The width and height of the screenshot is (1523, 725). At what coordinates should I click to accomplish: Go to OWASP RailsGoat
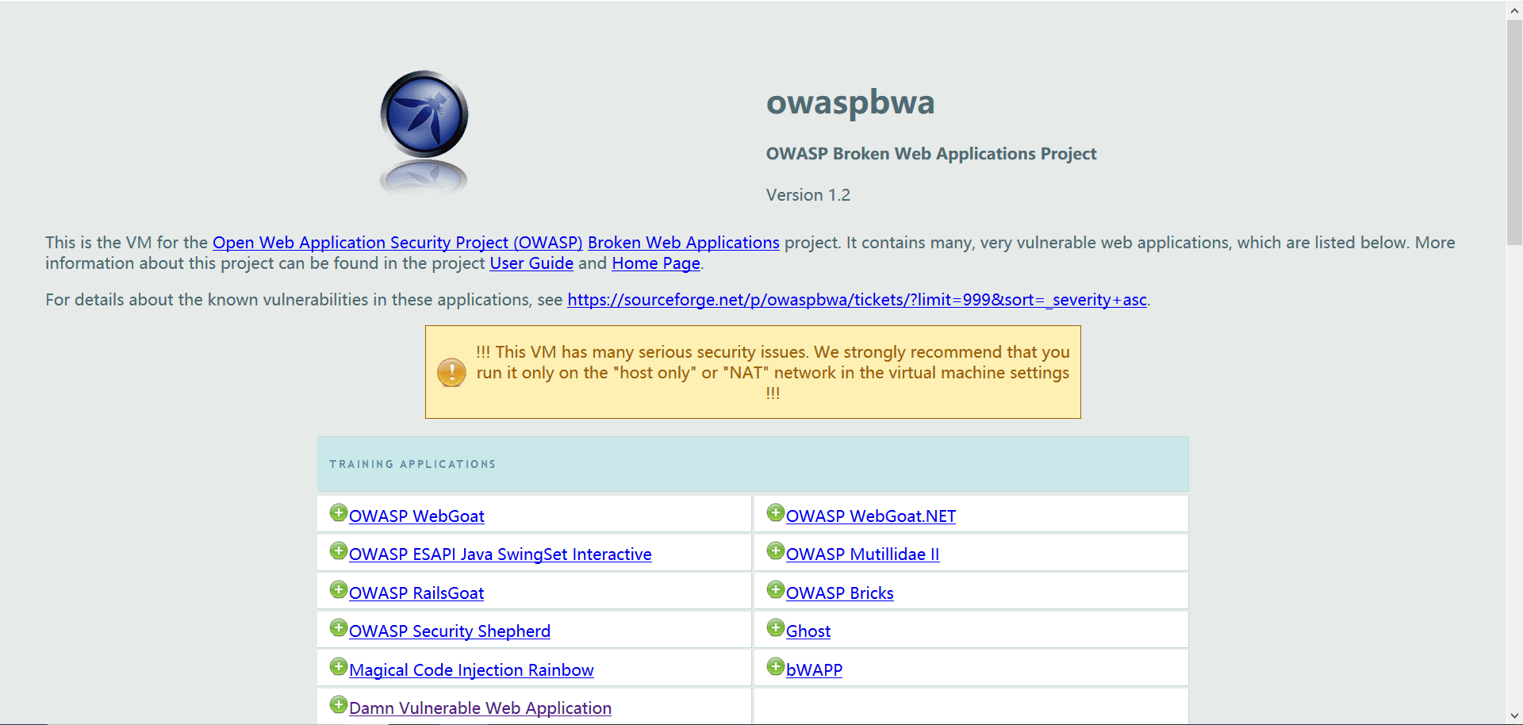416,593
